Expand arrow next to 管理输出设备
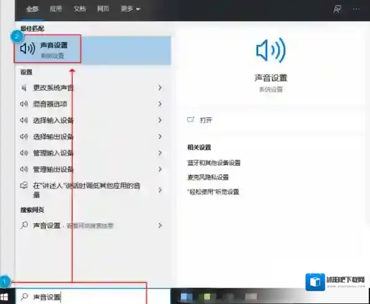Viewport: 370px width, 304px height. [x=160, y=169]
